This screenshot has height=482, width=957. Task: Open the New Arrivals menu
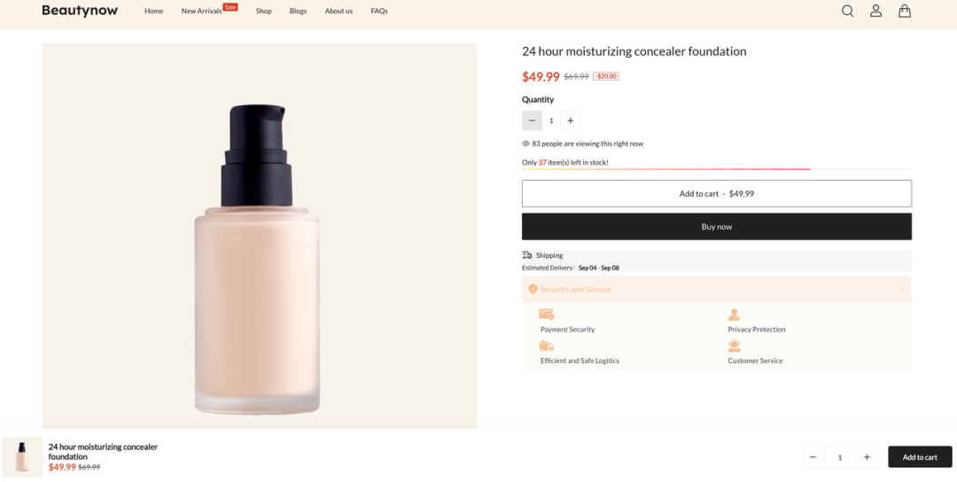click(x=201, y=11)
